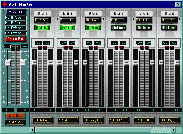Toggle the Active button for BUS 2
Image resolution: width=183 pixels, height=134 pixels.
coord(42,28)
